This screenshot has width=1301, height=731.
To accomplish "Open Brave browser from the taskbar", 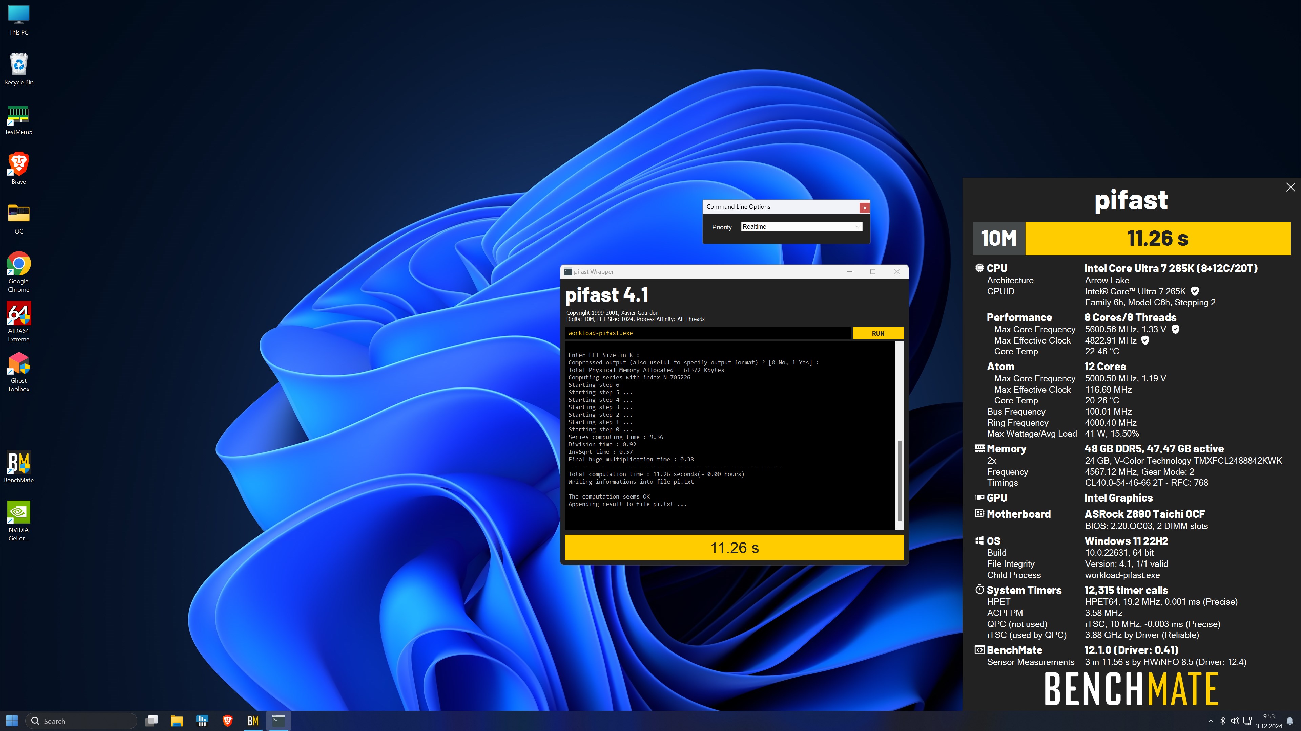I will (x=227, y=721).
